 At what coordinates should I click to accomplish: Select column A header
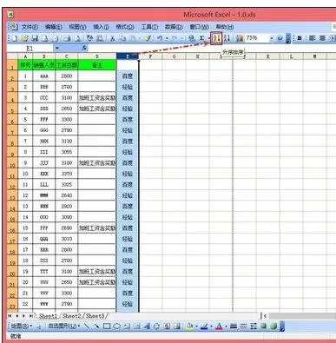click(25, 56)
